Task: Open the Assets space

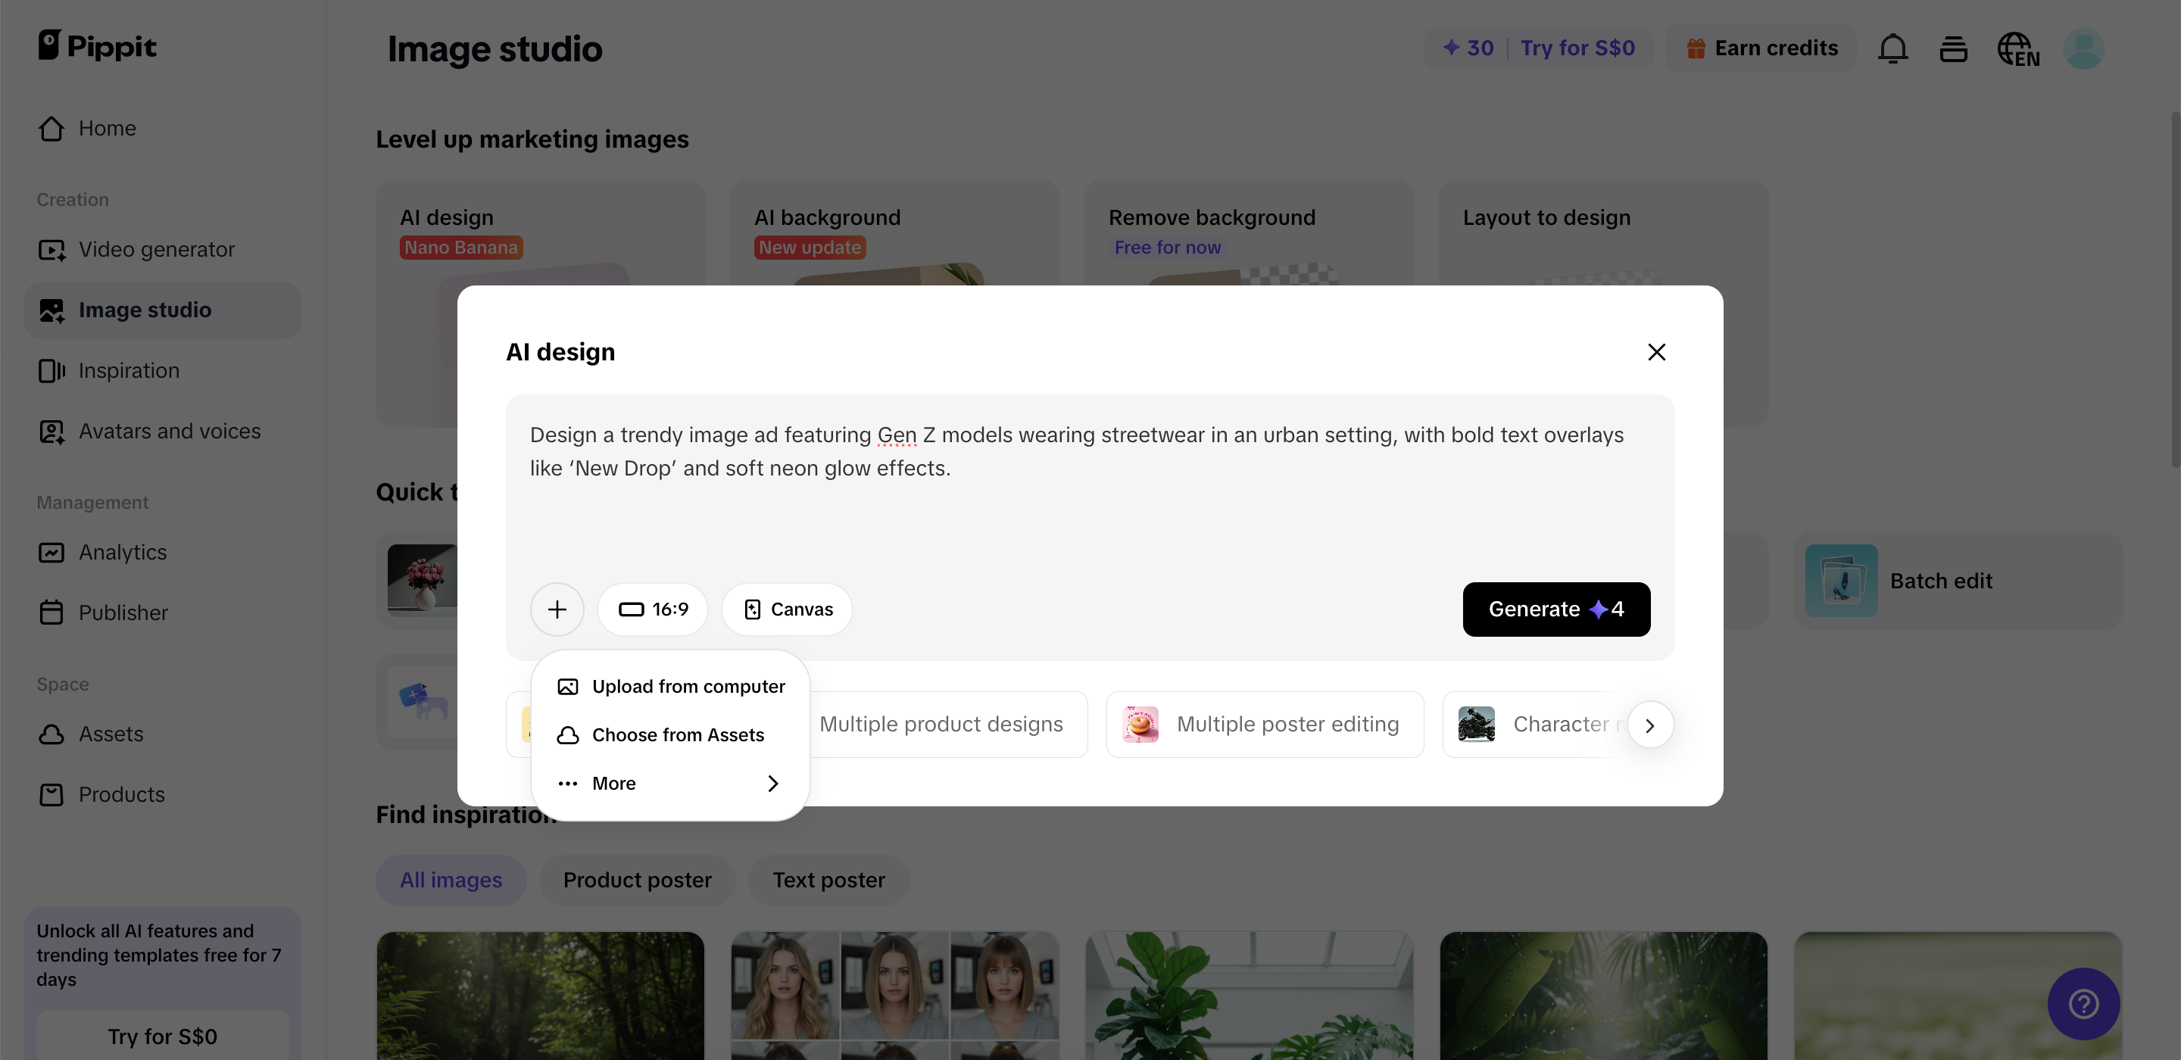Action: pos(111,734)
